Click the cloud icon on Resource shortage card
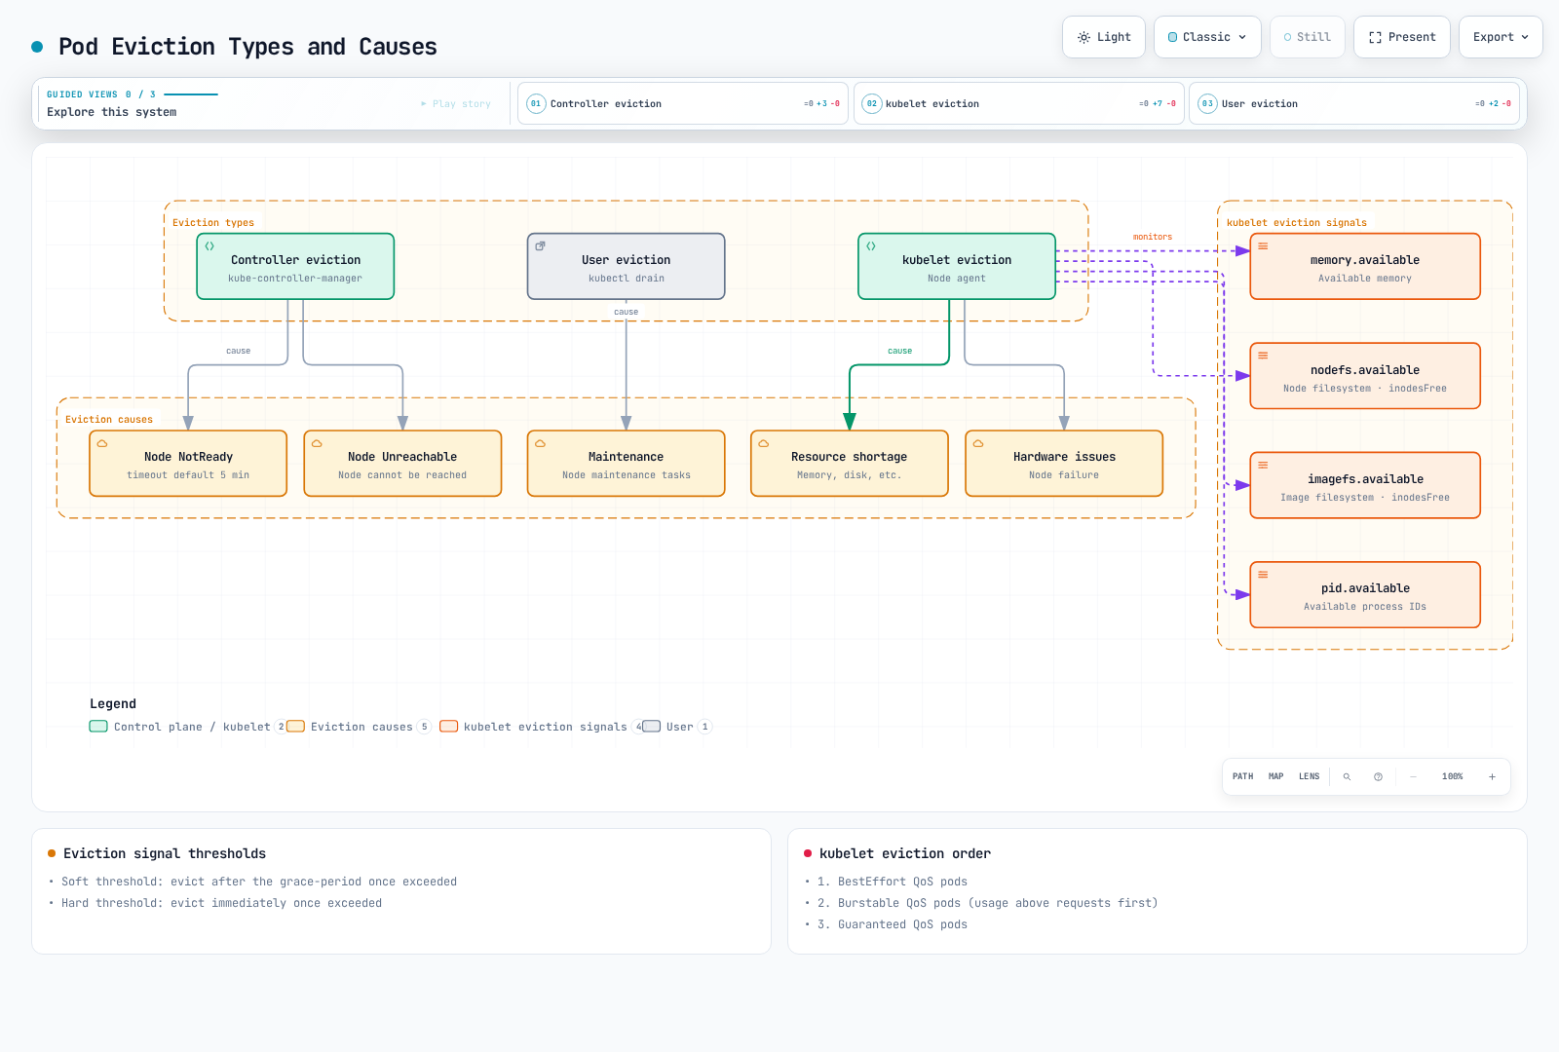1559x1052 pixels. [x=764, y=443]
